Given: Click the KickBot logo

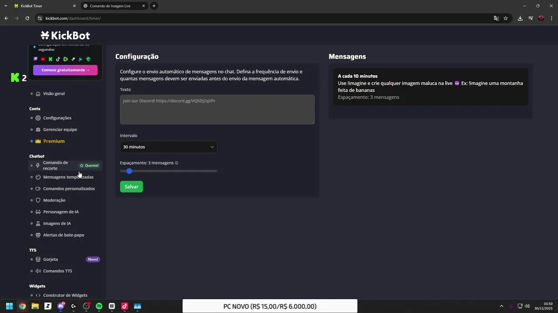Looking at the screenshot, I should click(65, 35).
